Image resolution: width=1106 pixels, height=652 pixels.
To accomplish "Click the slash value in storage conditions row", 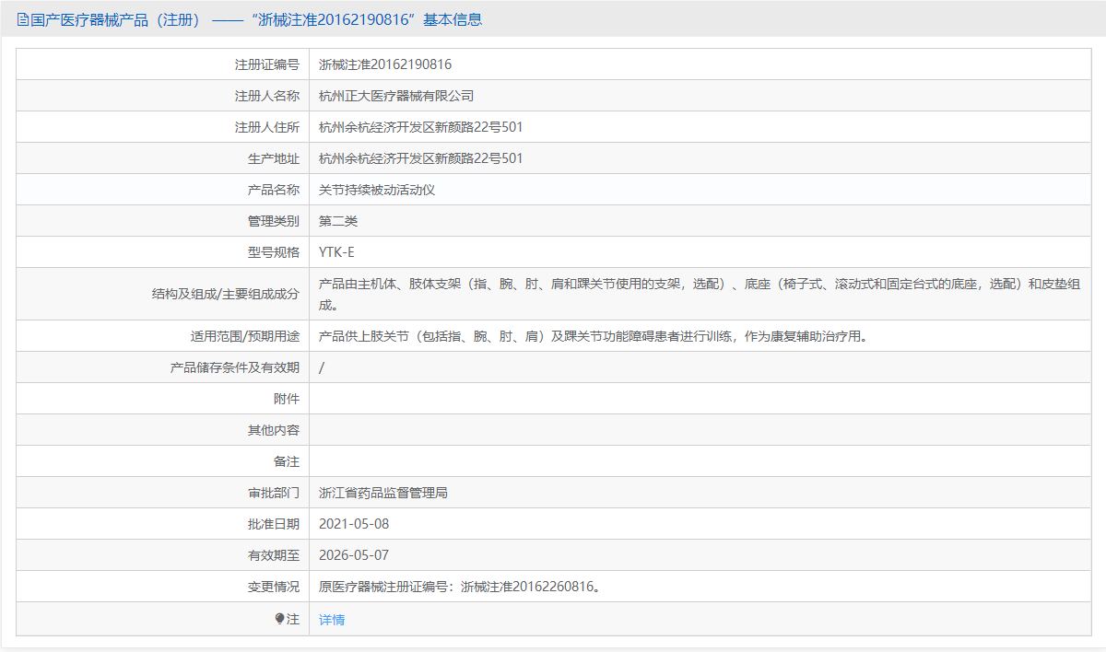I will (322, 367).
